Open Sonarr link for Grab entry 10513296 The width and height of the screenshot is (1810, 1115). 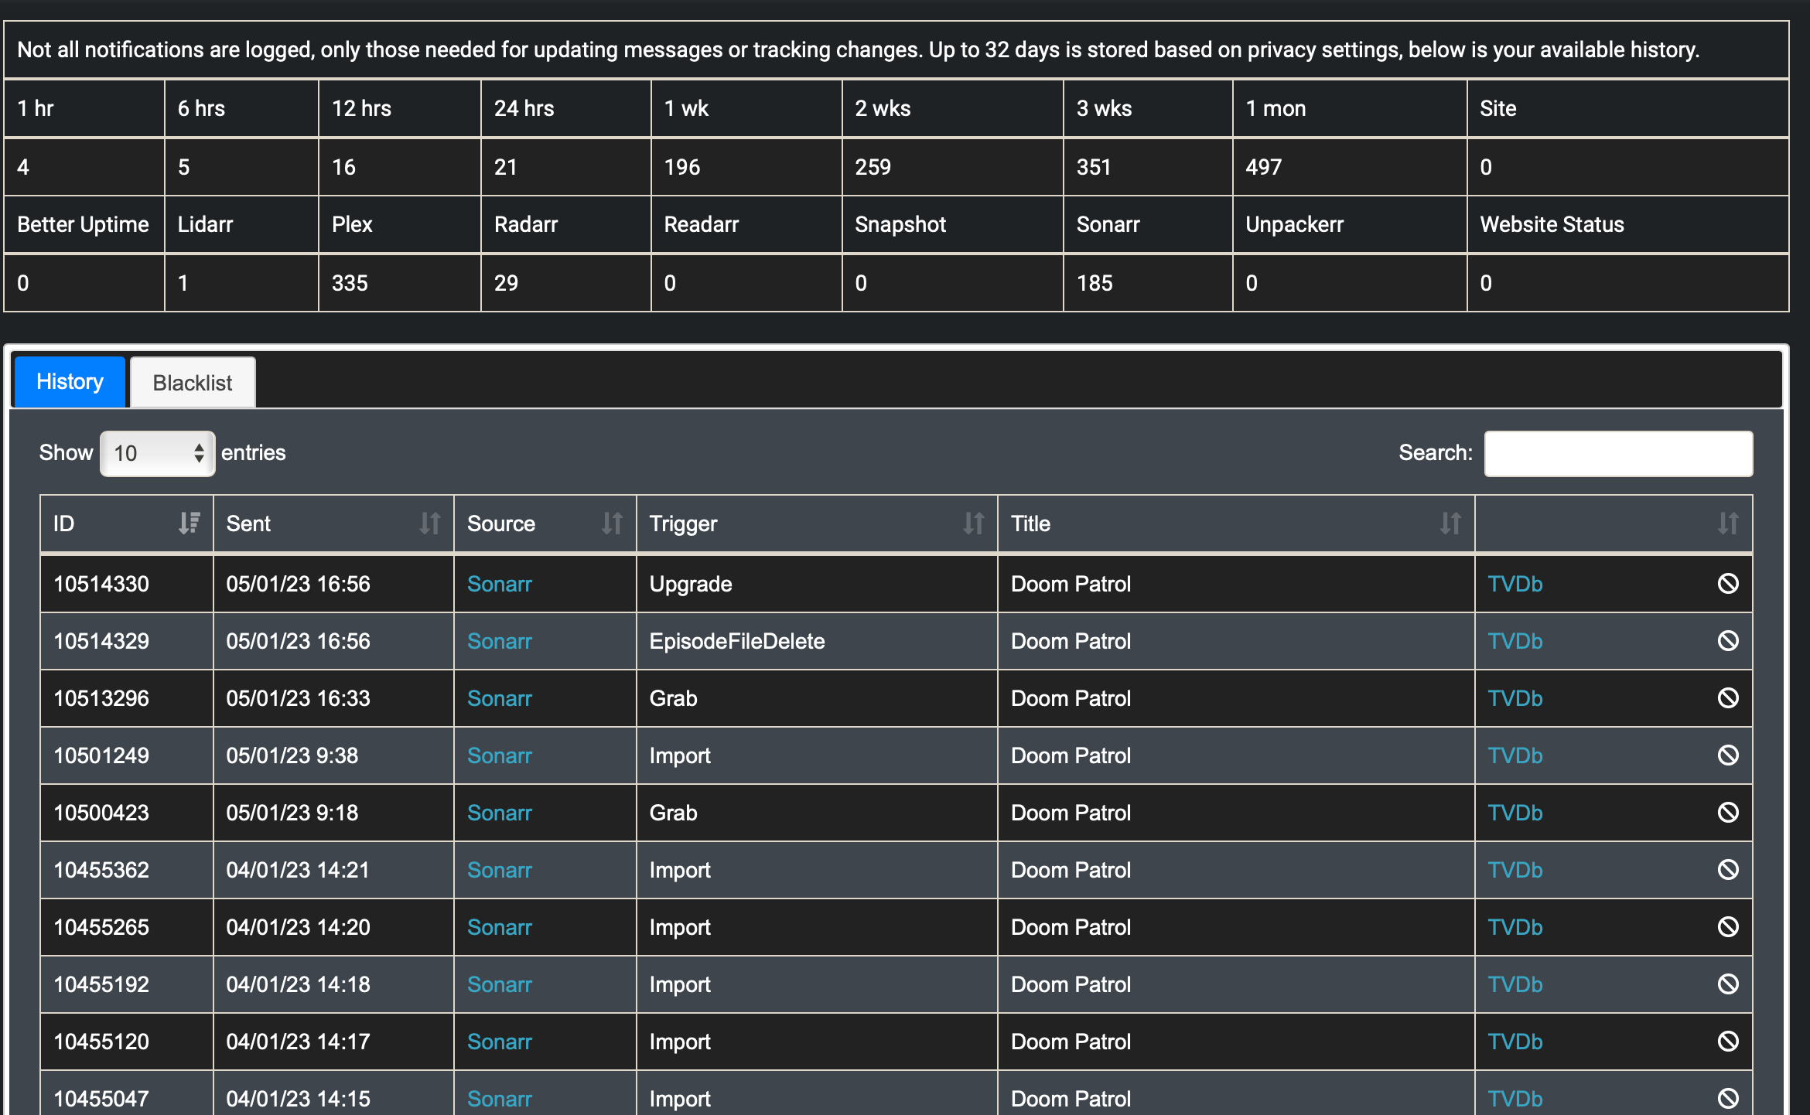499,698
